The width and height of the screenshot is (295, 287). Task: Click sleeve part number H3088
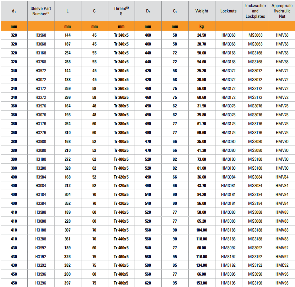[41, 221]
